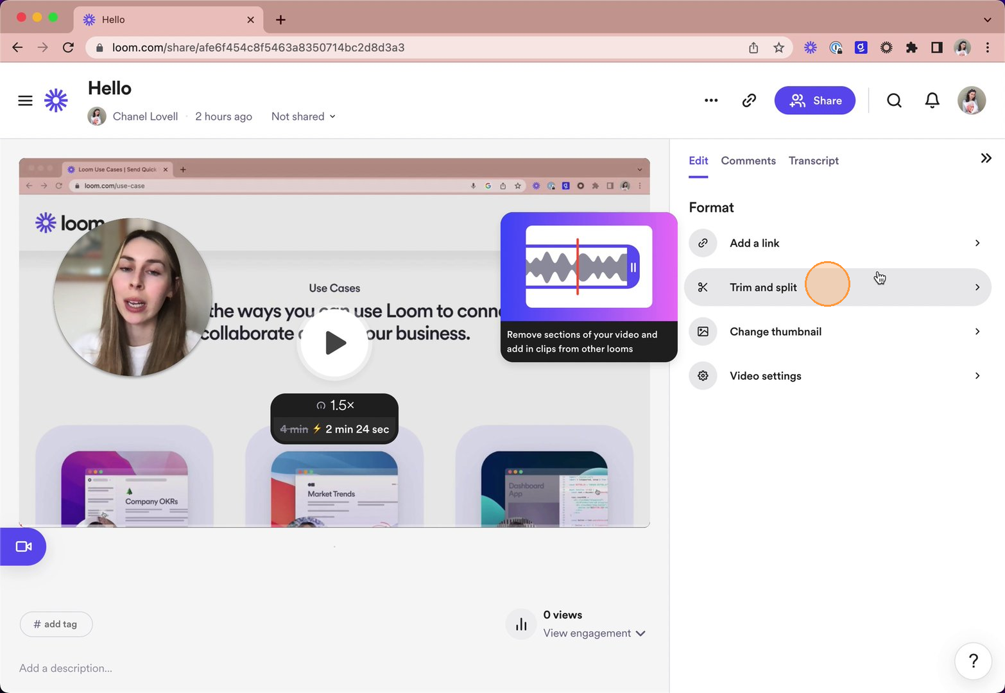Expand the View engagement dropdown
This screenshot has width=1005, height=693.
[x=594, y=633]
